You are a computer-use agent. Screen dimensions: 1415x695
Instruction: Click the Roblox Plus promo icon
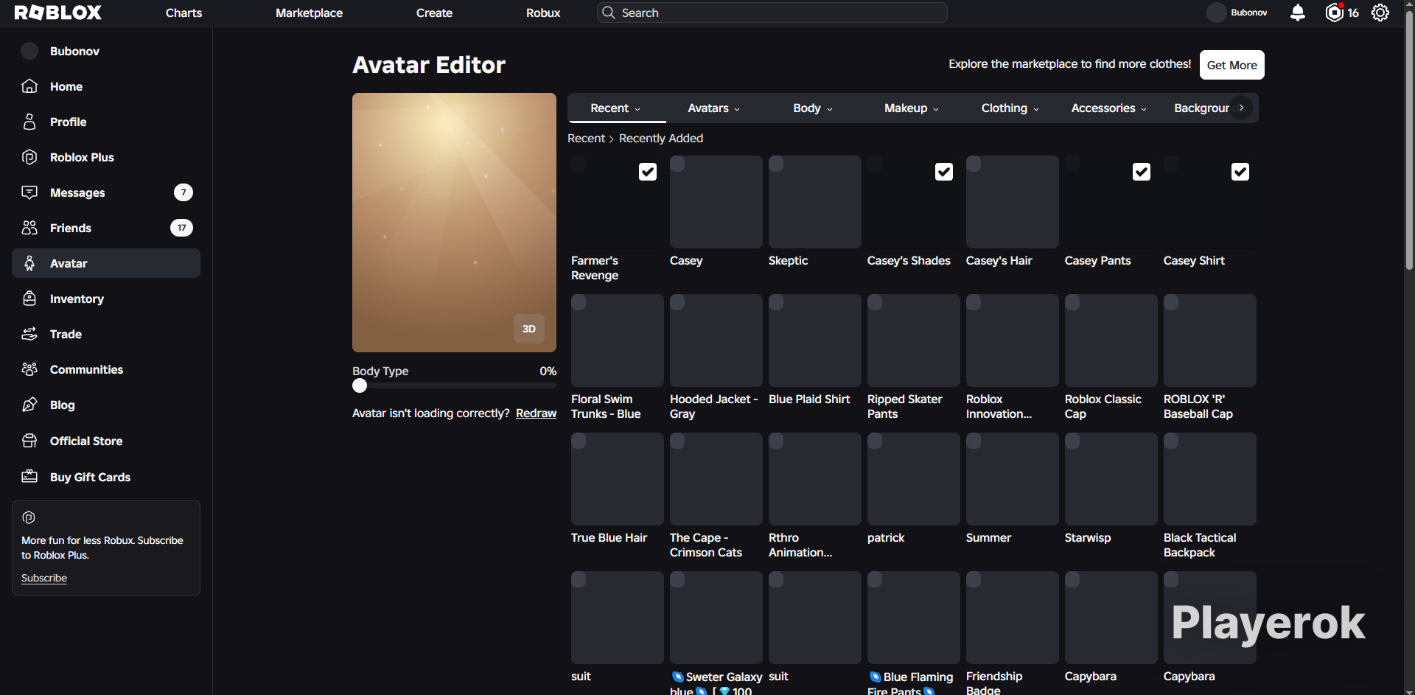pyautogui.click(x=29, y=517)
